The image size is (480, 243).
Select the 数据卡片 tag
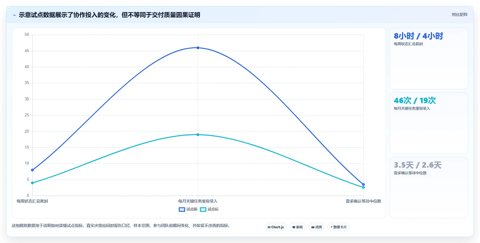point(339,227)
